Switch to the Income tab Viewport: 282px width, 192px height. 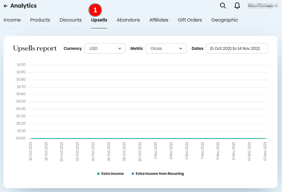point(12,20)
